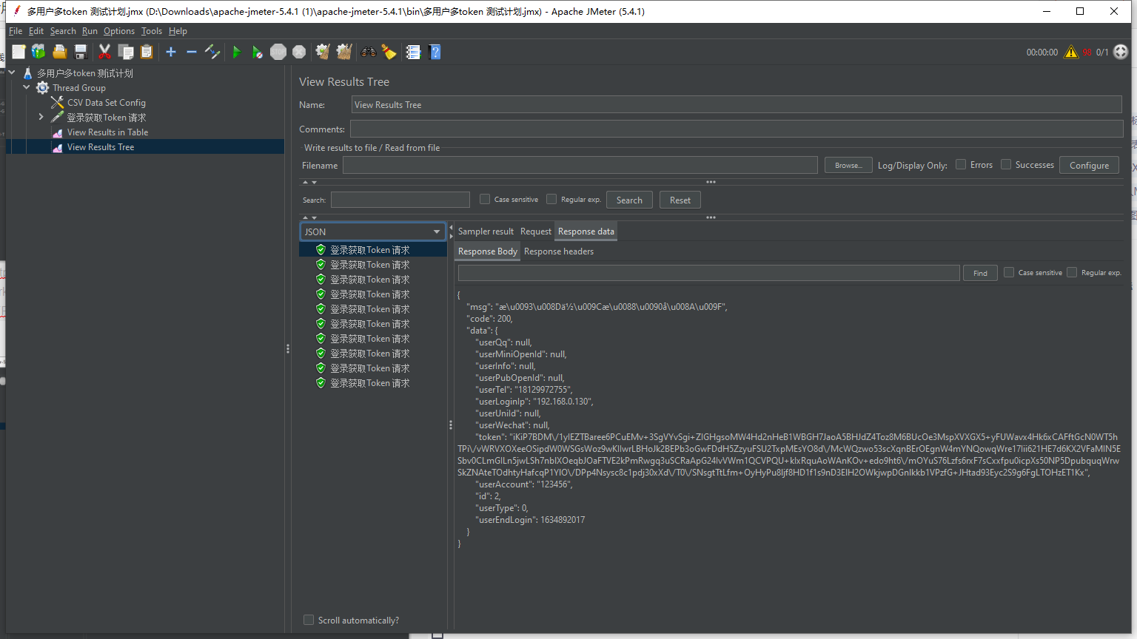Switch to Sampler result tab
The width and height of the screenshot is (1137, 639).
486,231
